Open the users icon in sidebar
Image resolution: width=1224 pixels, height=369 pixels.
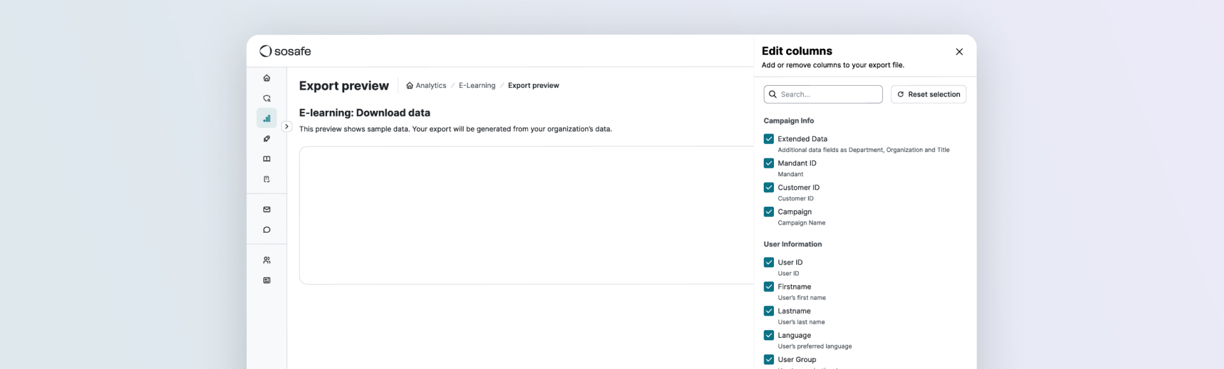point(266,260)
